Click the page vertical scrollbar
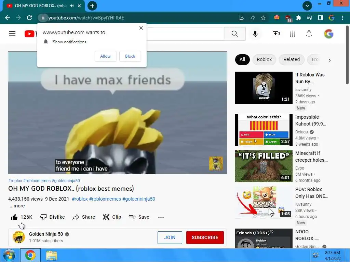This screenshot has height=262, width=350. [347, 55]
